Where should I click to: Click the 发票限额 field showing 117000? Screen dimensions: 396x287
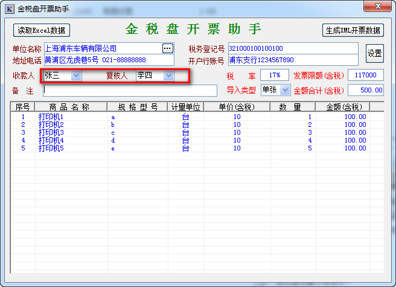(366, 76)
